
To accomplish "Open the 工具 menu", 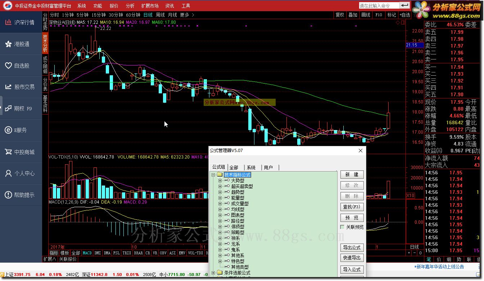I will (186, 6).
